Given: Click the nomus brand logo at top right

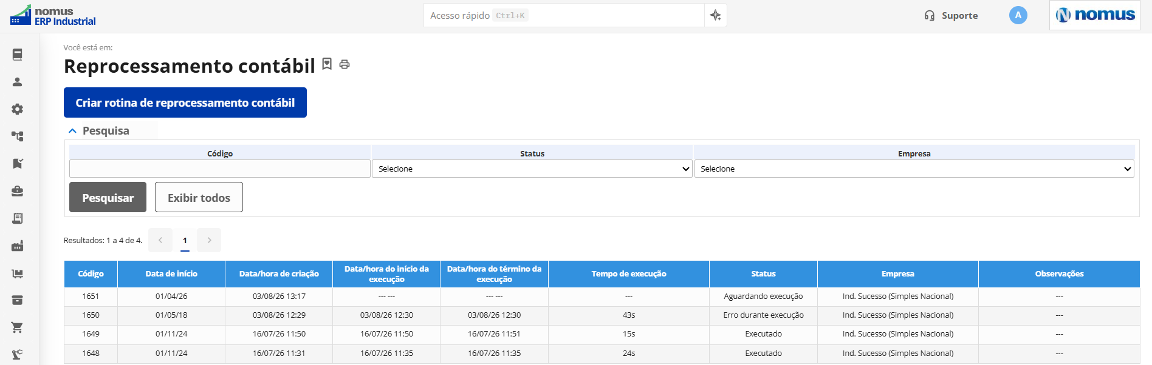Looking at the screenshot, I should coord(1095,15).
